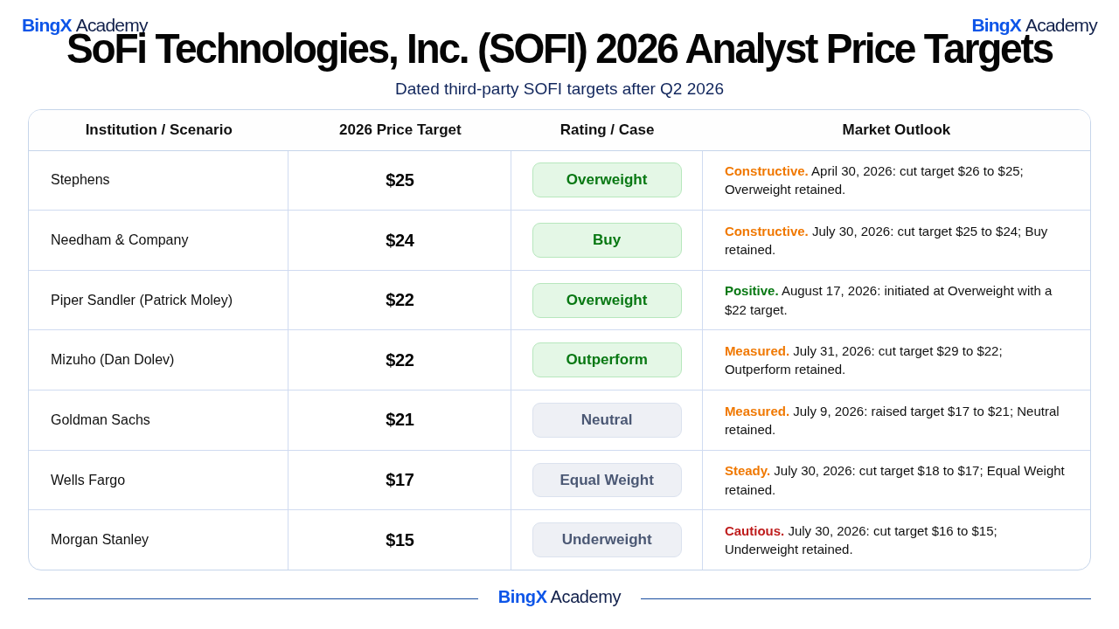Click the Morgan Stanley institution name
The image size is (1119, 629).
100,540
